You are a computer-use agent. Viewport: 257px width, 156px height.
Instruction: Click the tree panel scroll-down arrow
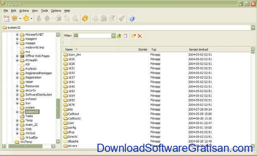click(x=58, y=142)
